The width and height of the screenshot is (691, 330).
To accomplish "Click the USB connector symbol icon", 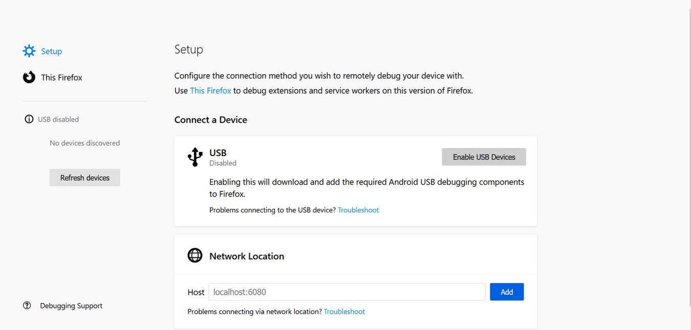I will [195, 157].
